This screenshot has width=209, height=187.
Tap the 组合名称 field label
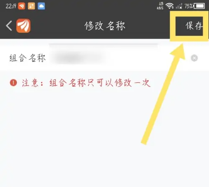coord(28,58)
